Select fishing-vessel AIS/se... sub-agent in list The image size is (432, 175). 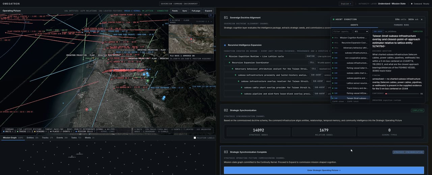coord(350,93)
